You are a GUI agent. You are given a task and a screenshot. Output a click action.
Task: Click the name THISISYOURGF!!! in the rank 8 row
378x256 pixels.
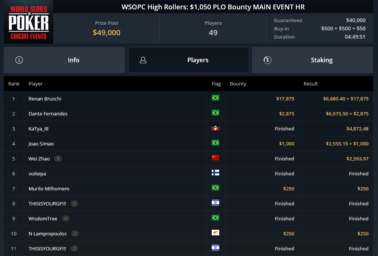point(47,204)
